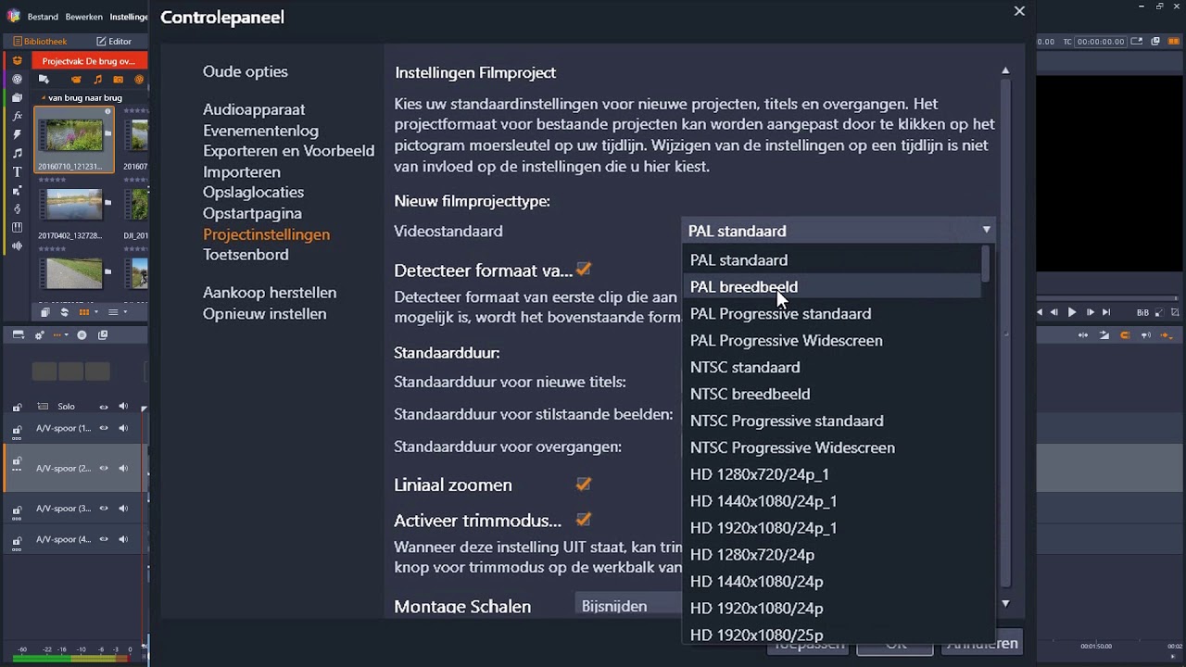Collapse the 'van brug naar brug' folder
Screen dimensions: 1186x667
coord(44,97)
